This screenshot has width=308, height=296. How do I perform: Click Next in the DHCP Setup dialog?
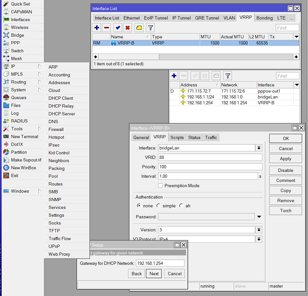point(154,274)
